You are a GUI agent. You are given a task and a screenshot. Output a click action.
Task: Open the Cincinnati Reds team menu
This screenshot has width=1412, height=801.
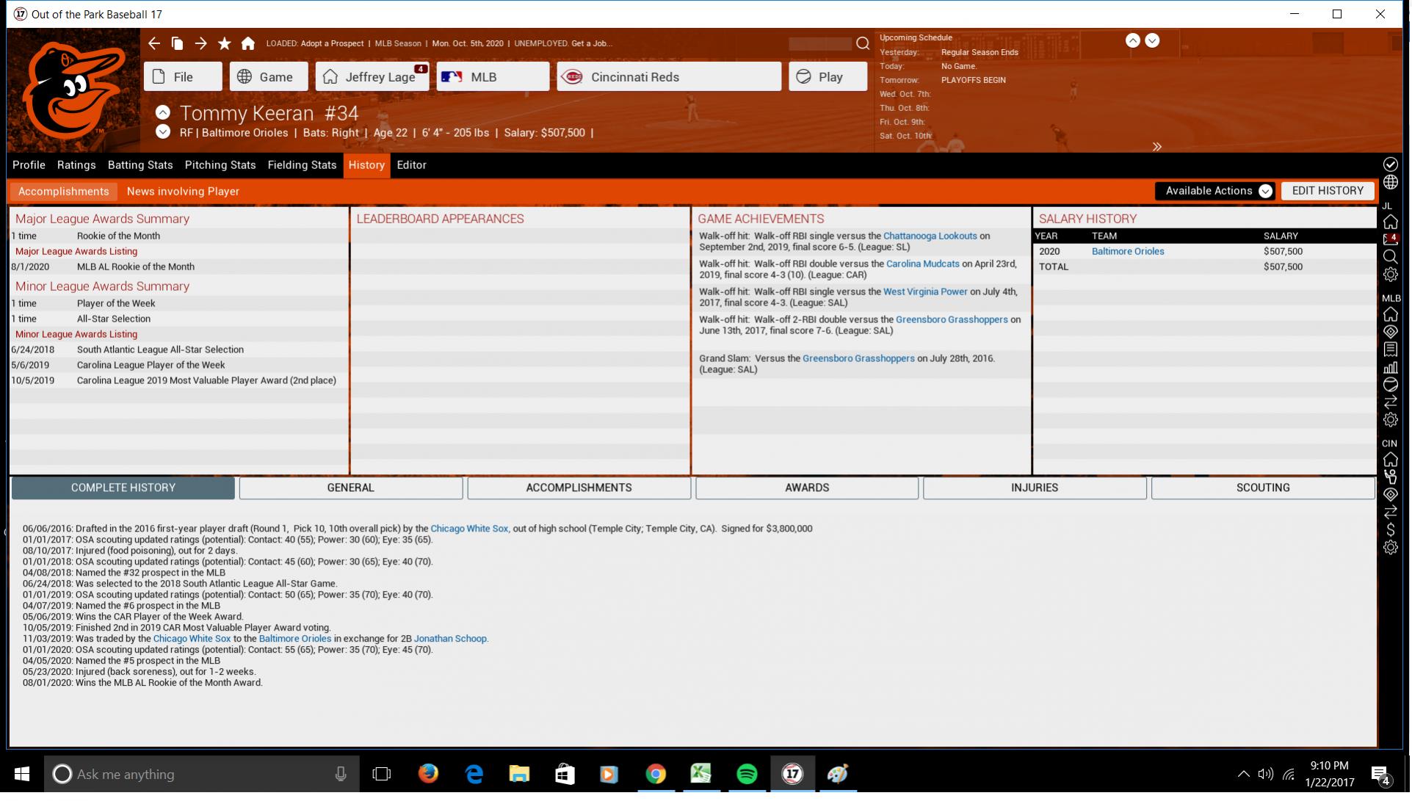point(669,77)
